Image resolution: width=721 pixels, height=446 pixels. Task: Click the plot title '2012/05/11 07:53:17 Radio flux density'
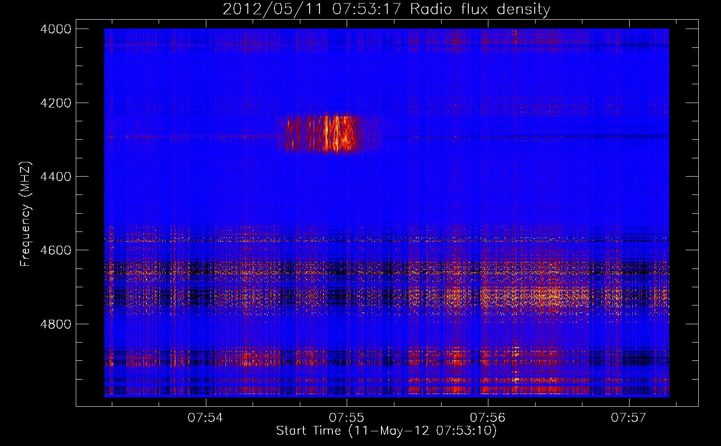click(386, 9)
